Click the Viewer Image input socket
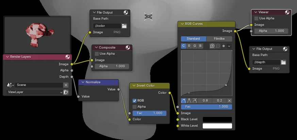This screenshot has width=297, height=140. (x=251, y=25)
